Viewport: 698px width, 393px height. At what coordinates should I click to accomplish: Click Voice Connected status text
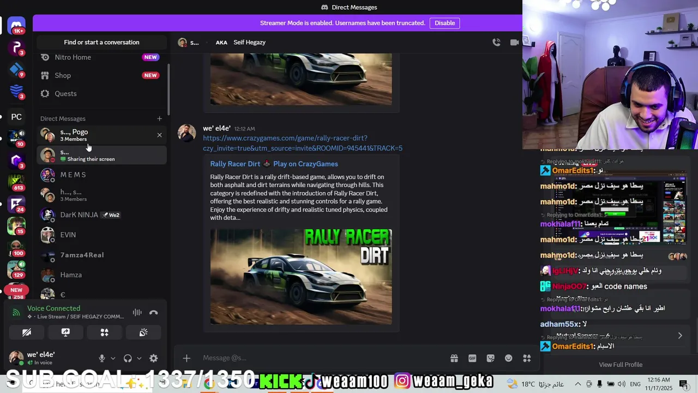pyautogui.click(x=53, y=308)
